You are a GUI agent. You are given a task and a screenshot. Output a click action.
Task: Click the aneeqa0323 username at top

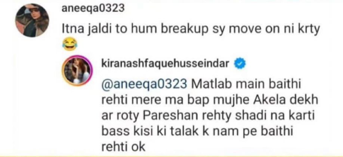click(x=93, y=9)
